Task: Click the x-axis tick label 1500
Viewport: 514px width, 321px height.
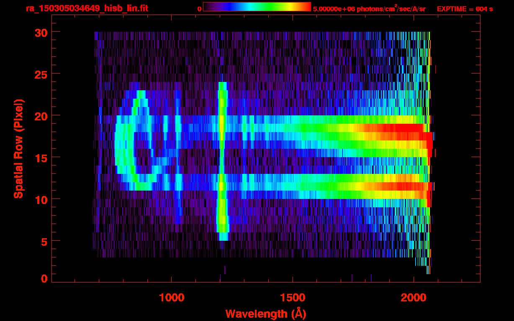Action: click(x=293, y=298)
